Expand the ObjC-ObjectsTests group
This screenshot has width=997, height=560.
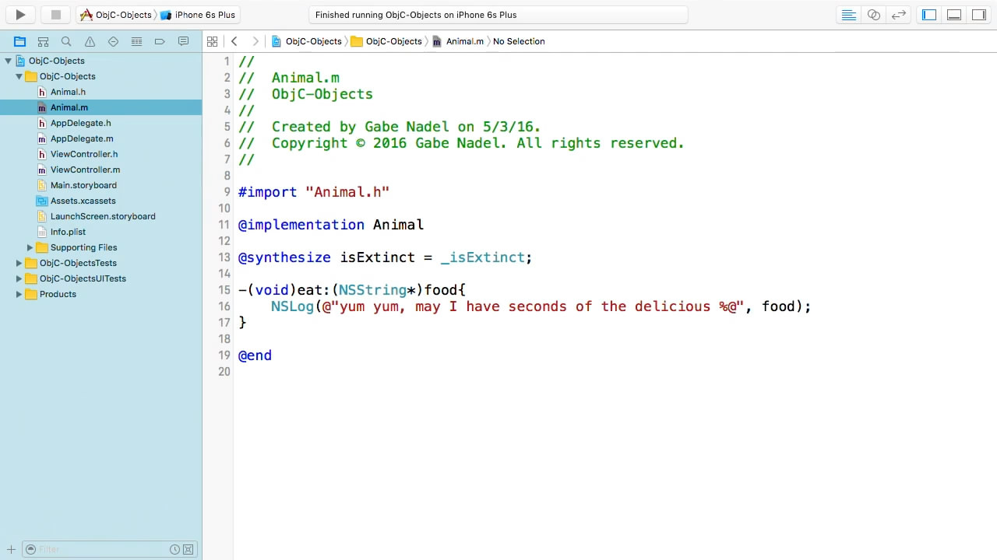coord(19,263)
